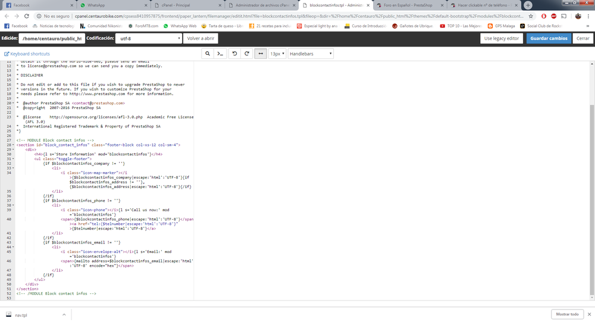Show more bookmarks with the double chevron
This screenshot has width=595, height=322.
click(x=588, y=26)
